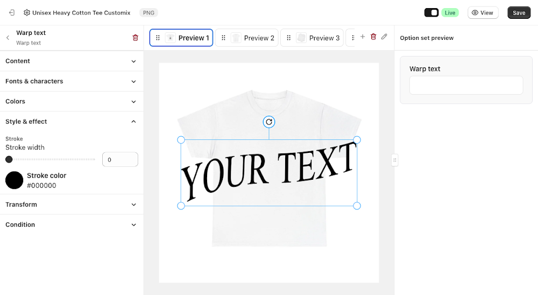Viewport: 538px width, 295px height.
Task: Click the bottom-left resize handle of text box
Action: click(181, 206)
